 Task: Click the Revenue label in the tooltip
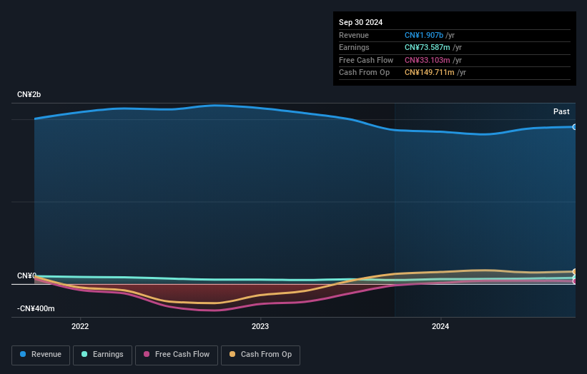[x=354, y=35]
